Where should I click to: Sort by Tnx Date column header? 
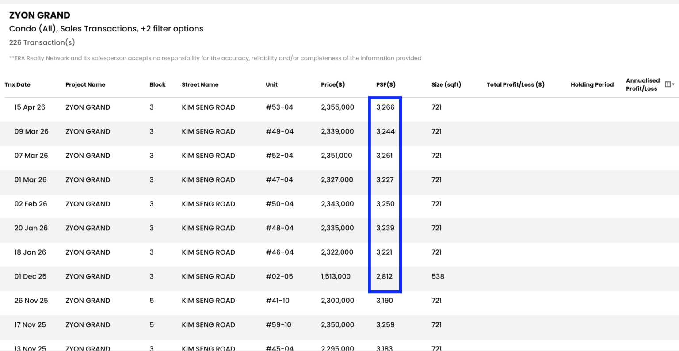tap(18, 84)
